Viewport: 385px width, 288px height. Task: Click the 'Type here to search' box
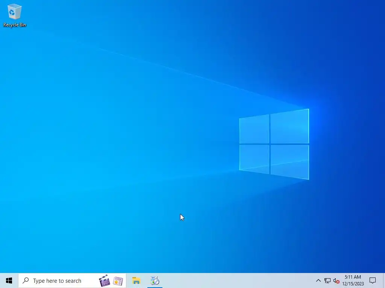click(x=72, y=280)
